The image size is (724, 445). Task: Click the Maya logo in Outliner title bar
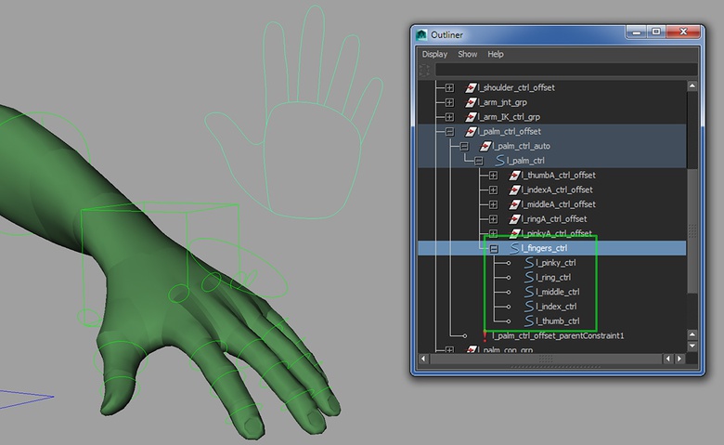point(421,34)
